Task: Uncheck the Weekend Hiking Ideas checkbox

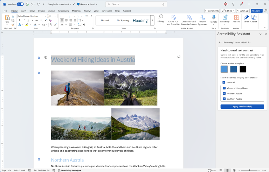Action: coord(224,88)
